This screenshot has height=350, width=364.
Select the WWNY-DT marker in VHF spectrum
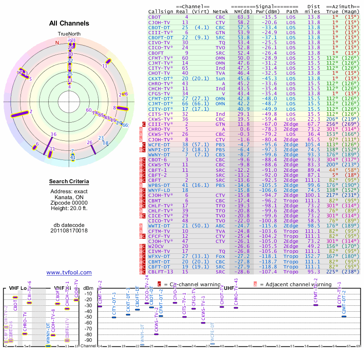(x=48, y=346)
